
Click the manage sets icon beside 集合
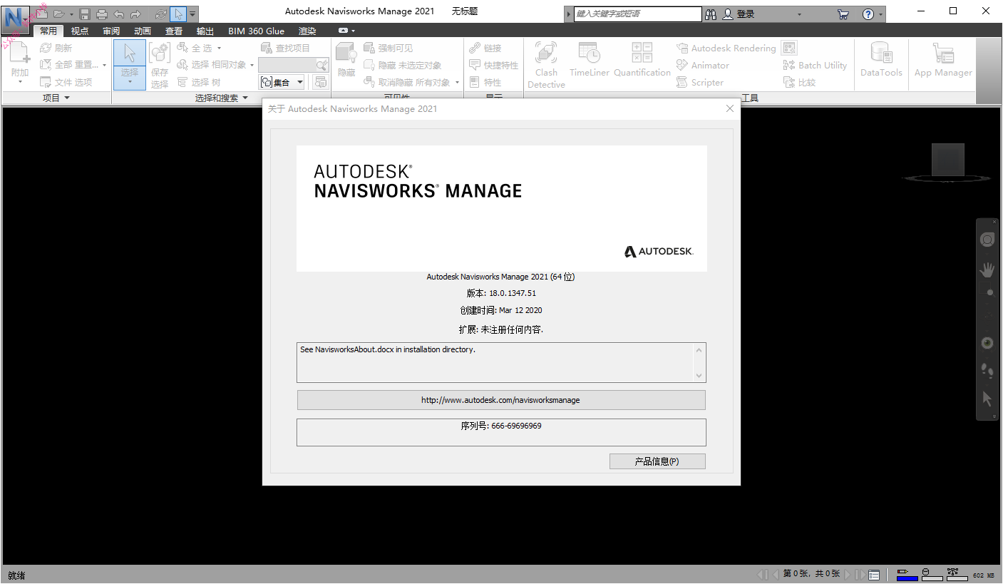pos(320,82)
